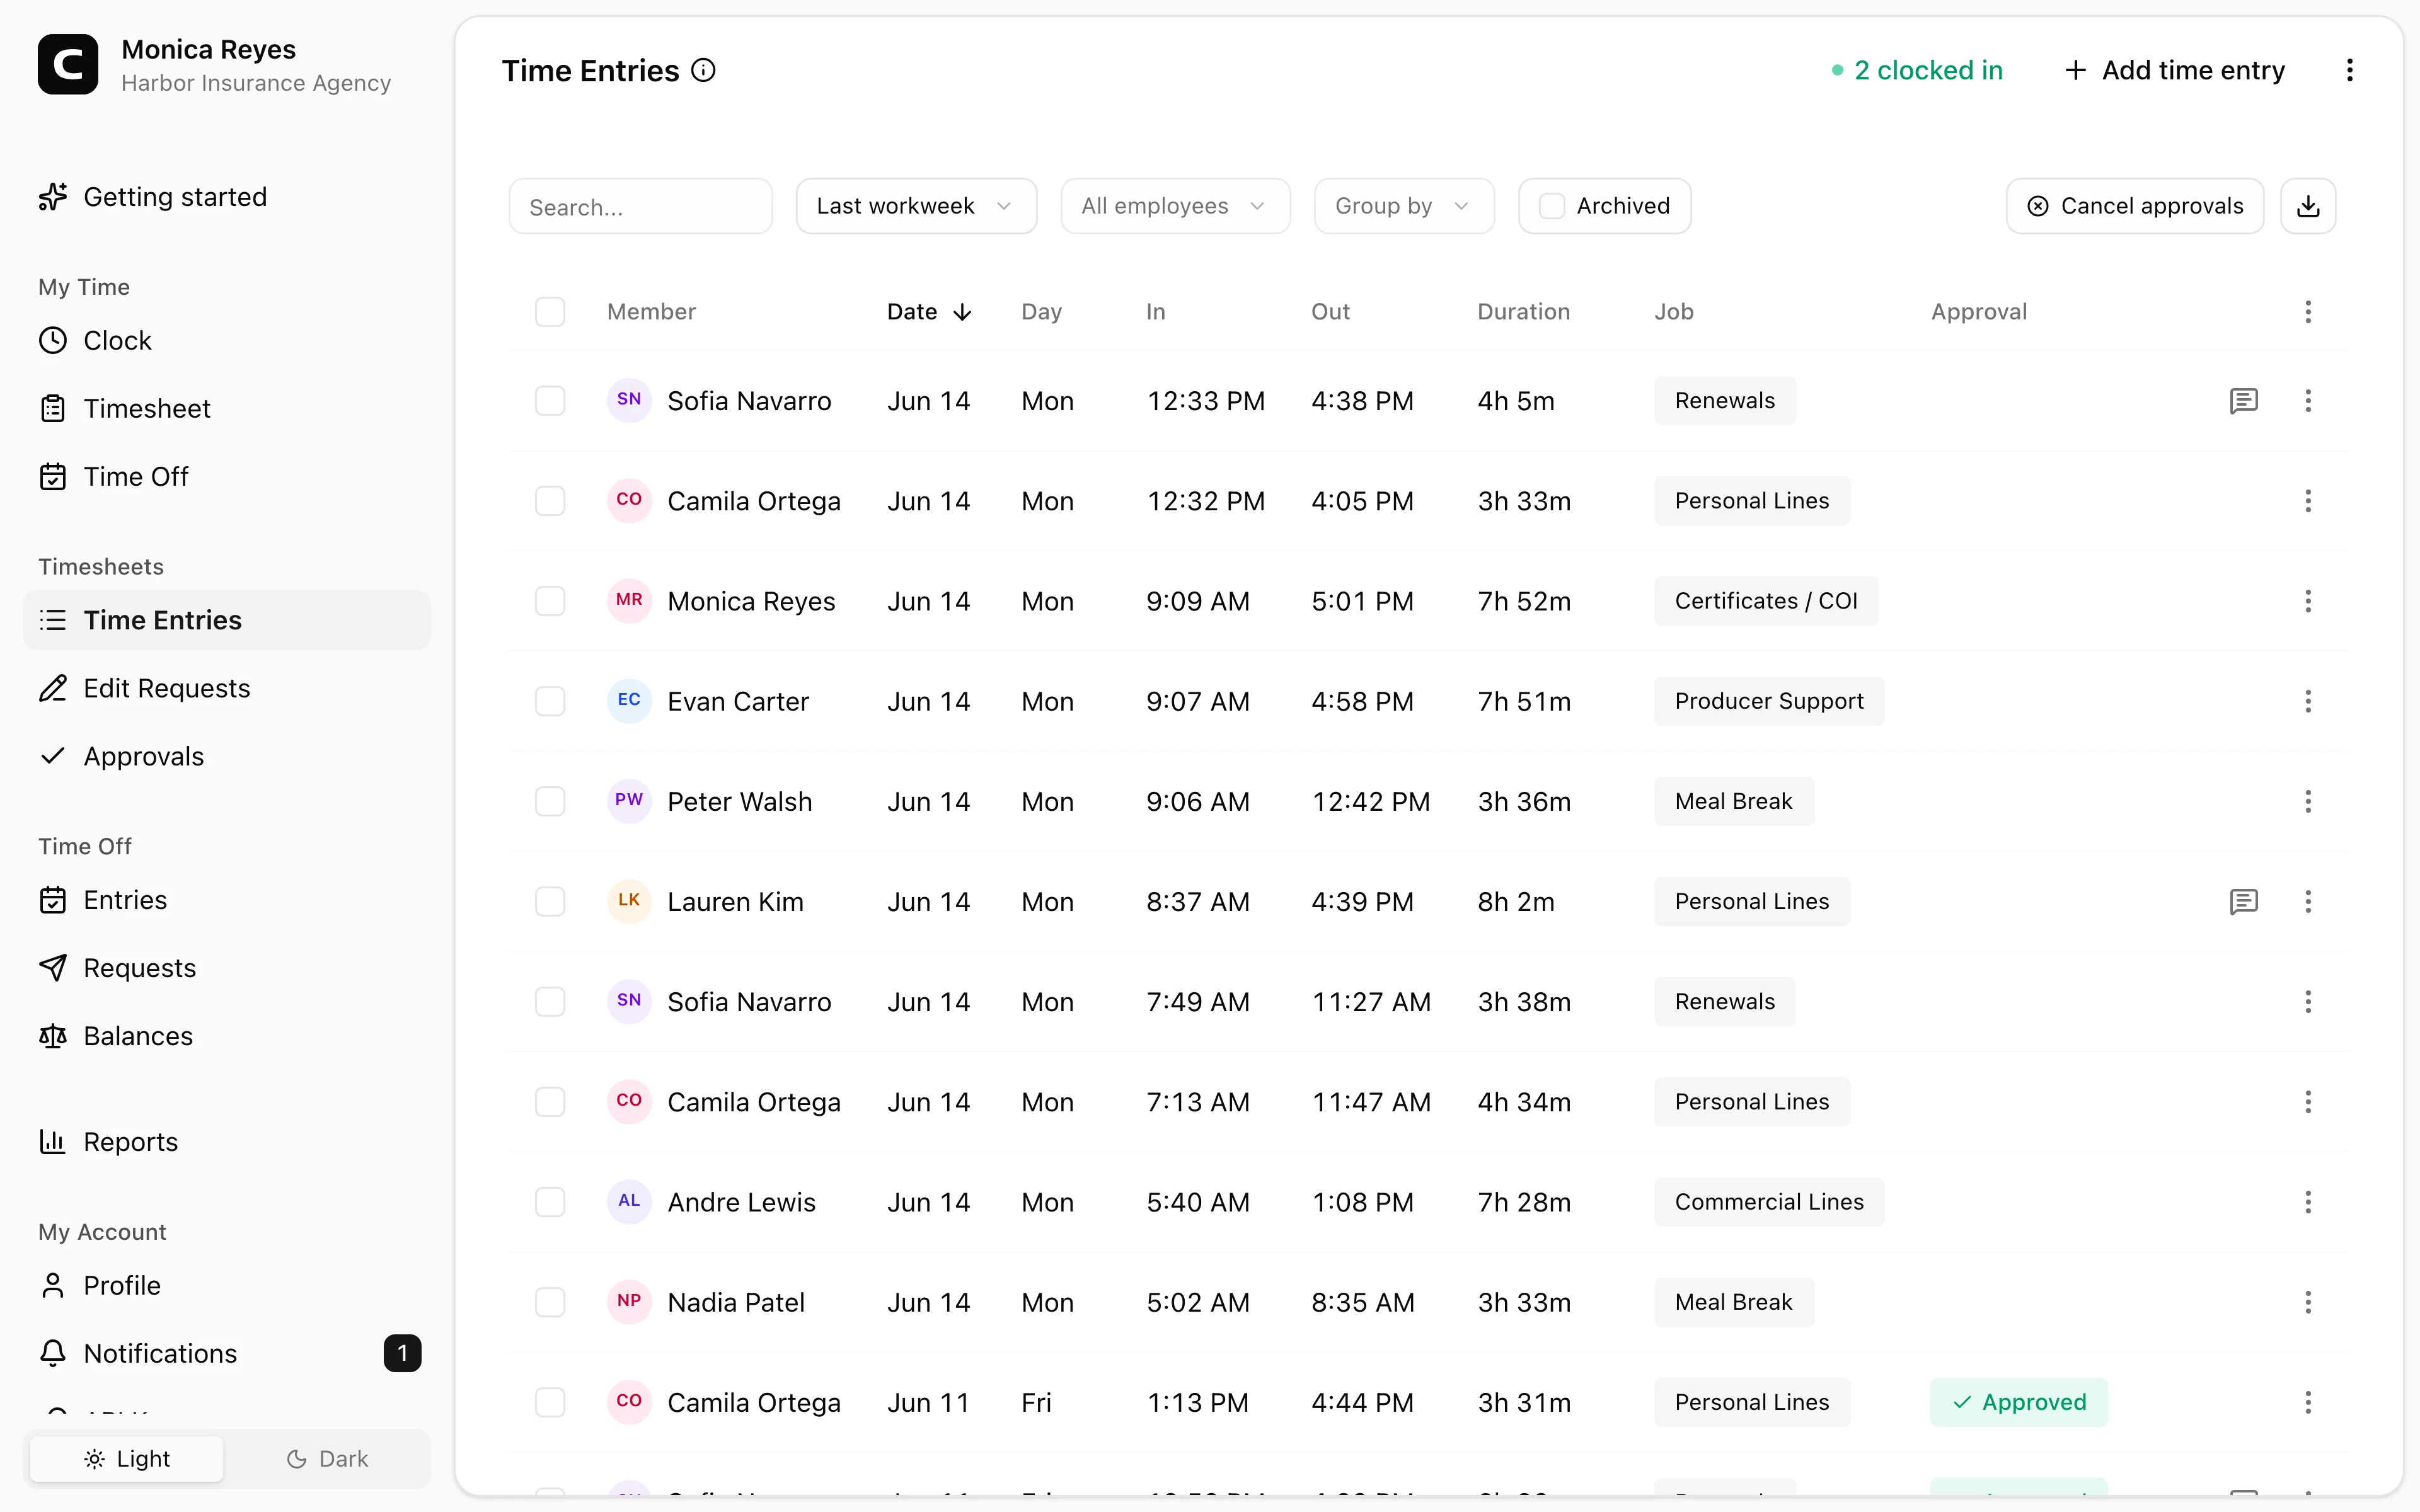Open row menu for Camila Ortega 12:32 PM entry
The width and height of the screenshot is (2420, 1512).
pyautogui.click(x=2308, y=501)
